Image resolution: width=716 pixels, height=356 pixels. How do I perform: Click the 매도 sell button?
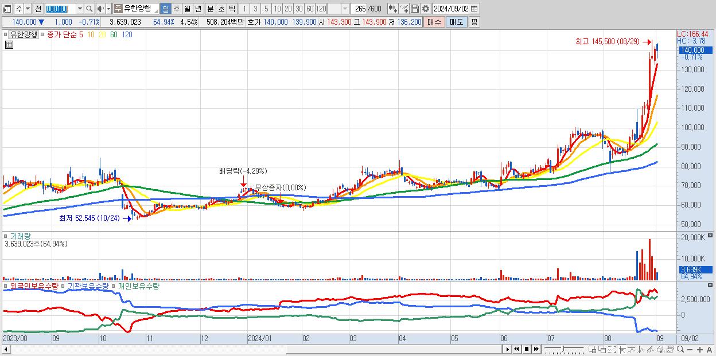456,22
